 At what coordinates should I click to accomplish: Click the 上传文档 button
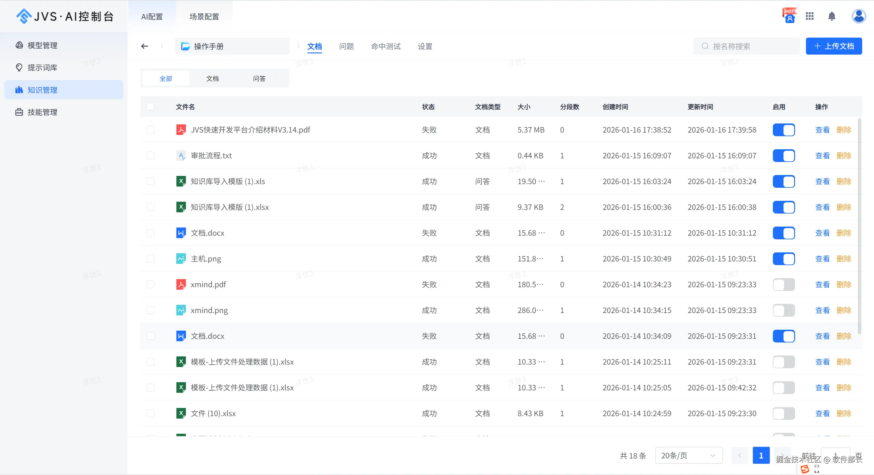click(834, 46)
